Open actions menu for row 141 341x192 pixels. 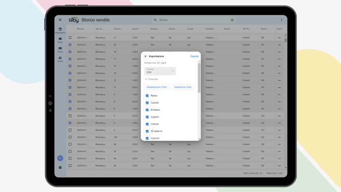(x=279, y=130)
